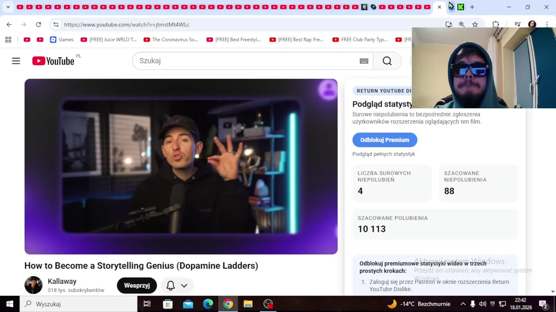Switch to the green K tab
The height and width of the screenshot is (312, 556).
click(461, 7)
